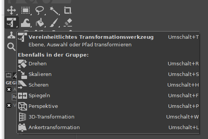Click the Unified Transform tool button

pos(11,22)
